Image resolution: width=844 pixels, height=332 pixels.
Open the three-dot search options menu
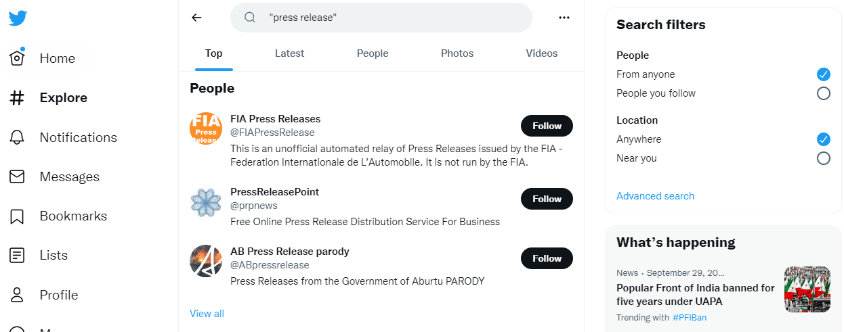pos(564,18)
